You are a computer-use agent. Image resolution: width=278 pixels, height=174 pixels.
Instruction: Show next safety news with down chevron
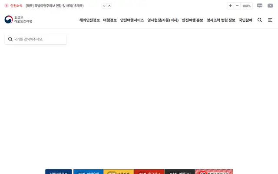[104, 6]
